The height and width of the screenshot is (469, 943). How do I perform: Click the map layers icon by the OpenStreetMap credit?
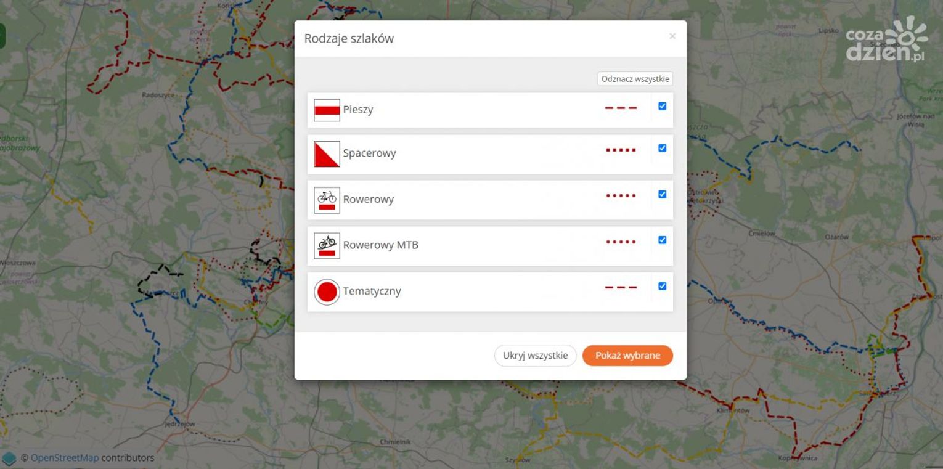pyautogui.click(x=9, y=458)
